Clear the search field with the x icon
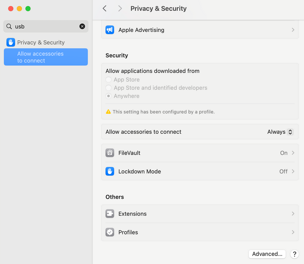 [82, 26]
